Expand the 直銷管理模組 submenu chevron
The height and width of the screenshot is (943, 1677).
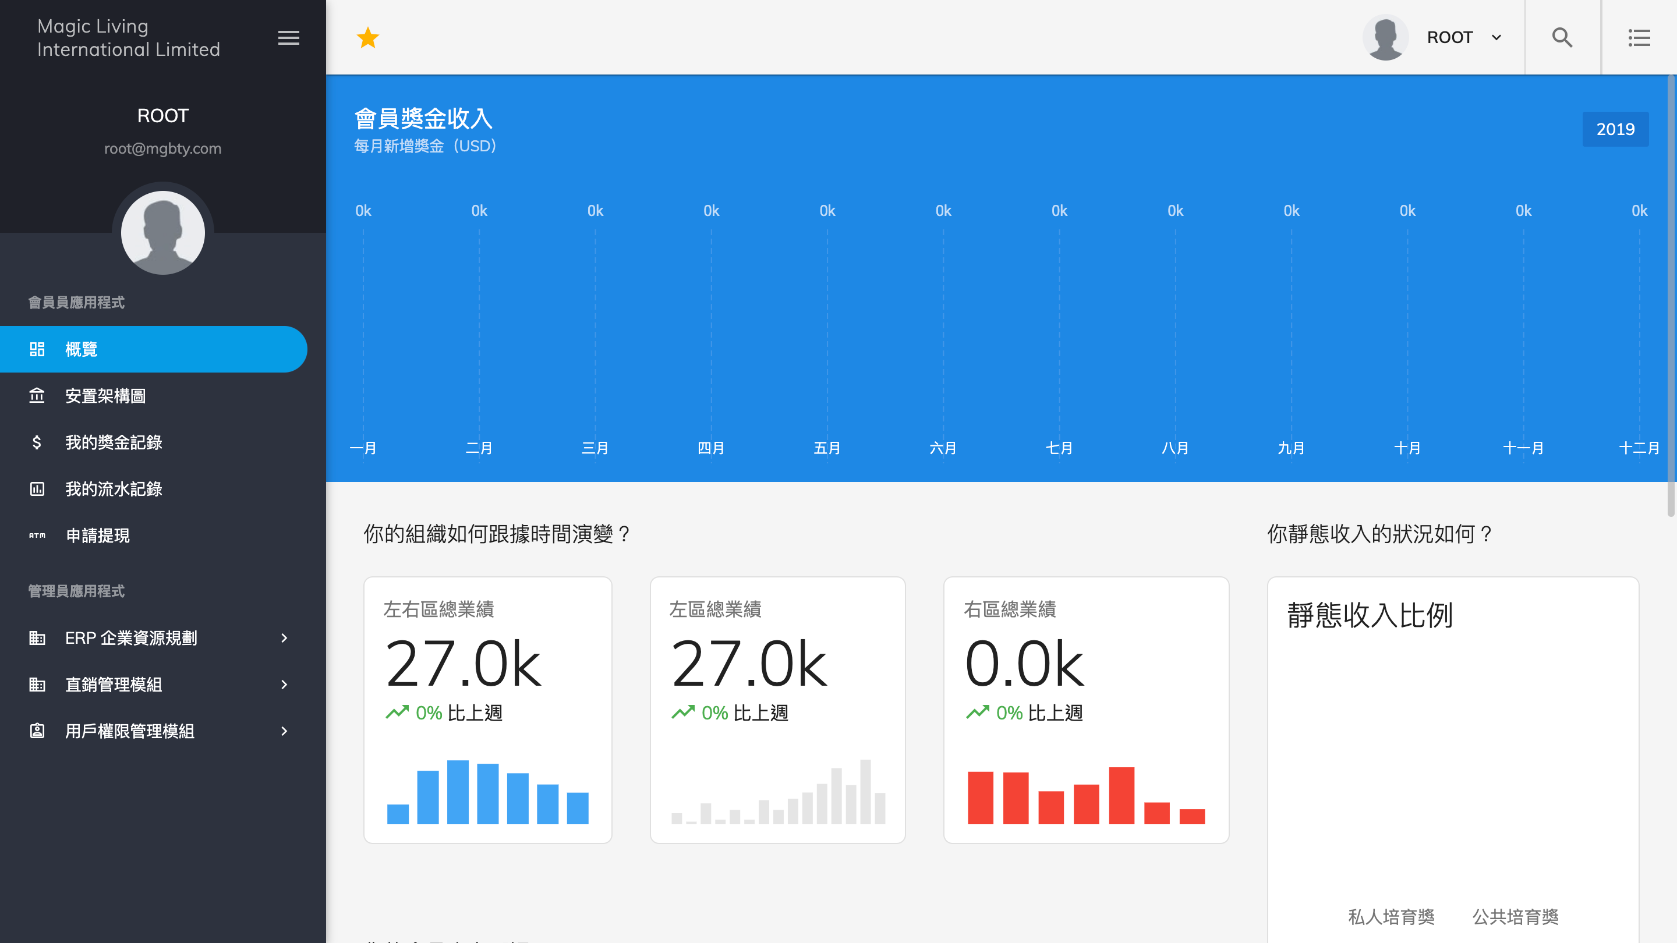(284, 685)
